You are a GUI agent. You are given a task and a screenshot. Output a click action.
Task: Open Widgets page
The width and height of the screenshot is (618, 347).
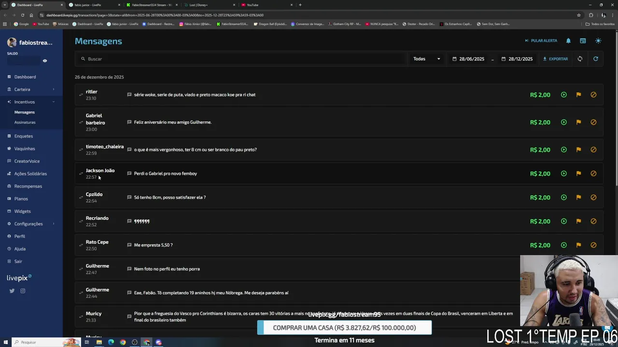pos(22,211)
